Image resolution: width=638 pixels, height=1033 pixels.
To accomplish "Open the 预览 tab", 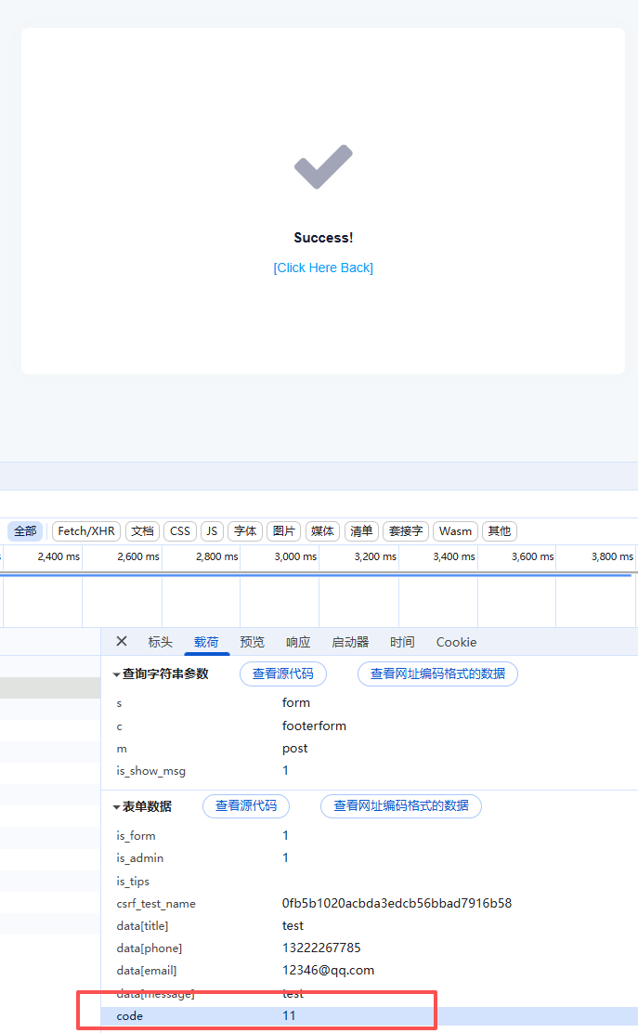I will pyautogui.click(x=252, y=642).
